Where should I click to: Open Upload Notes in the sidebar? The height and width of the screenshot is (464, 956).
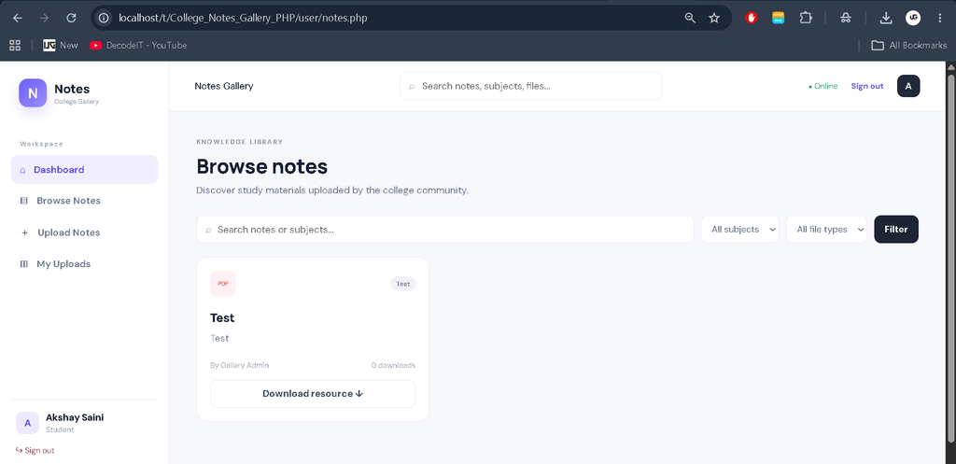[x=85, y=232]
